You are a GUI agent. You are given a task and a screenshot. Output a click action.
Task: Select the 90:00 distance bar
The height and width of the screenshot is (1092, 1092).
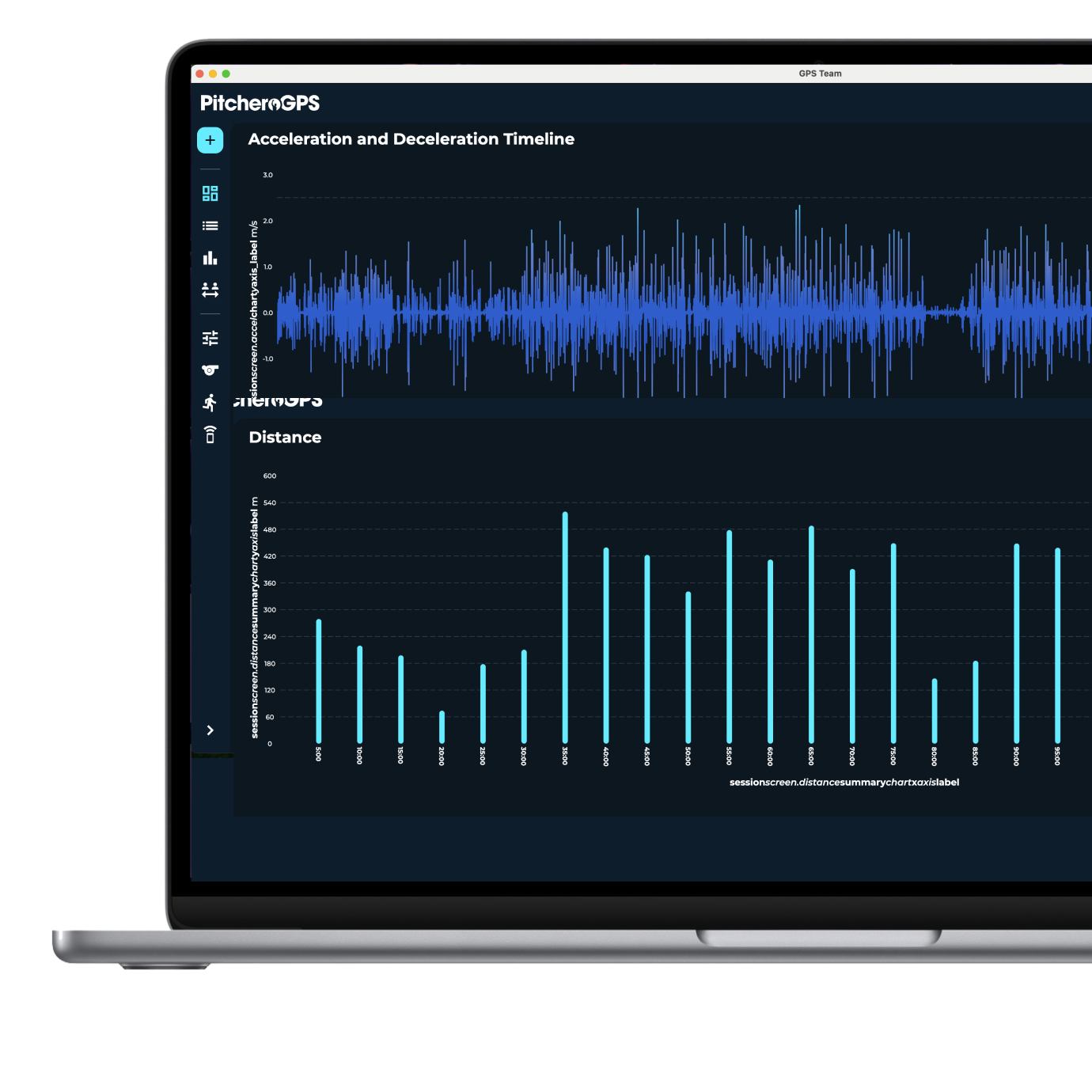coord(1017,643)
